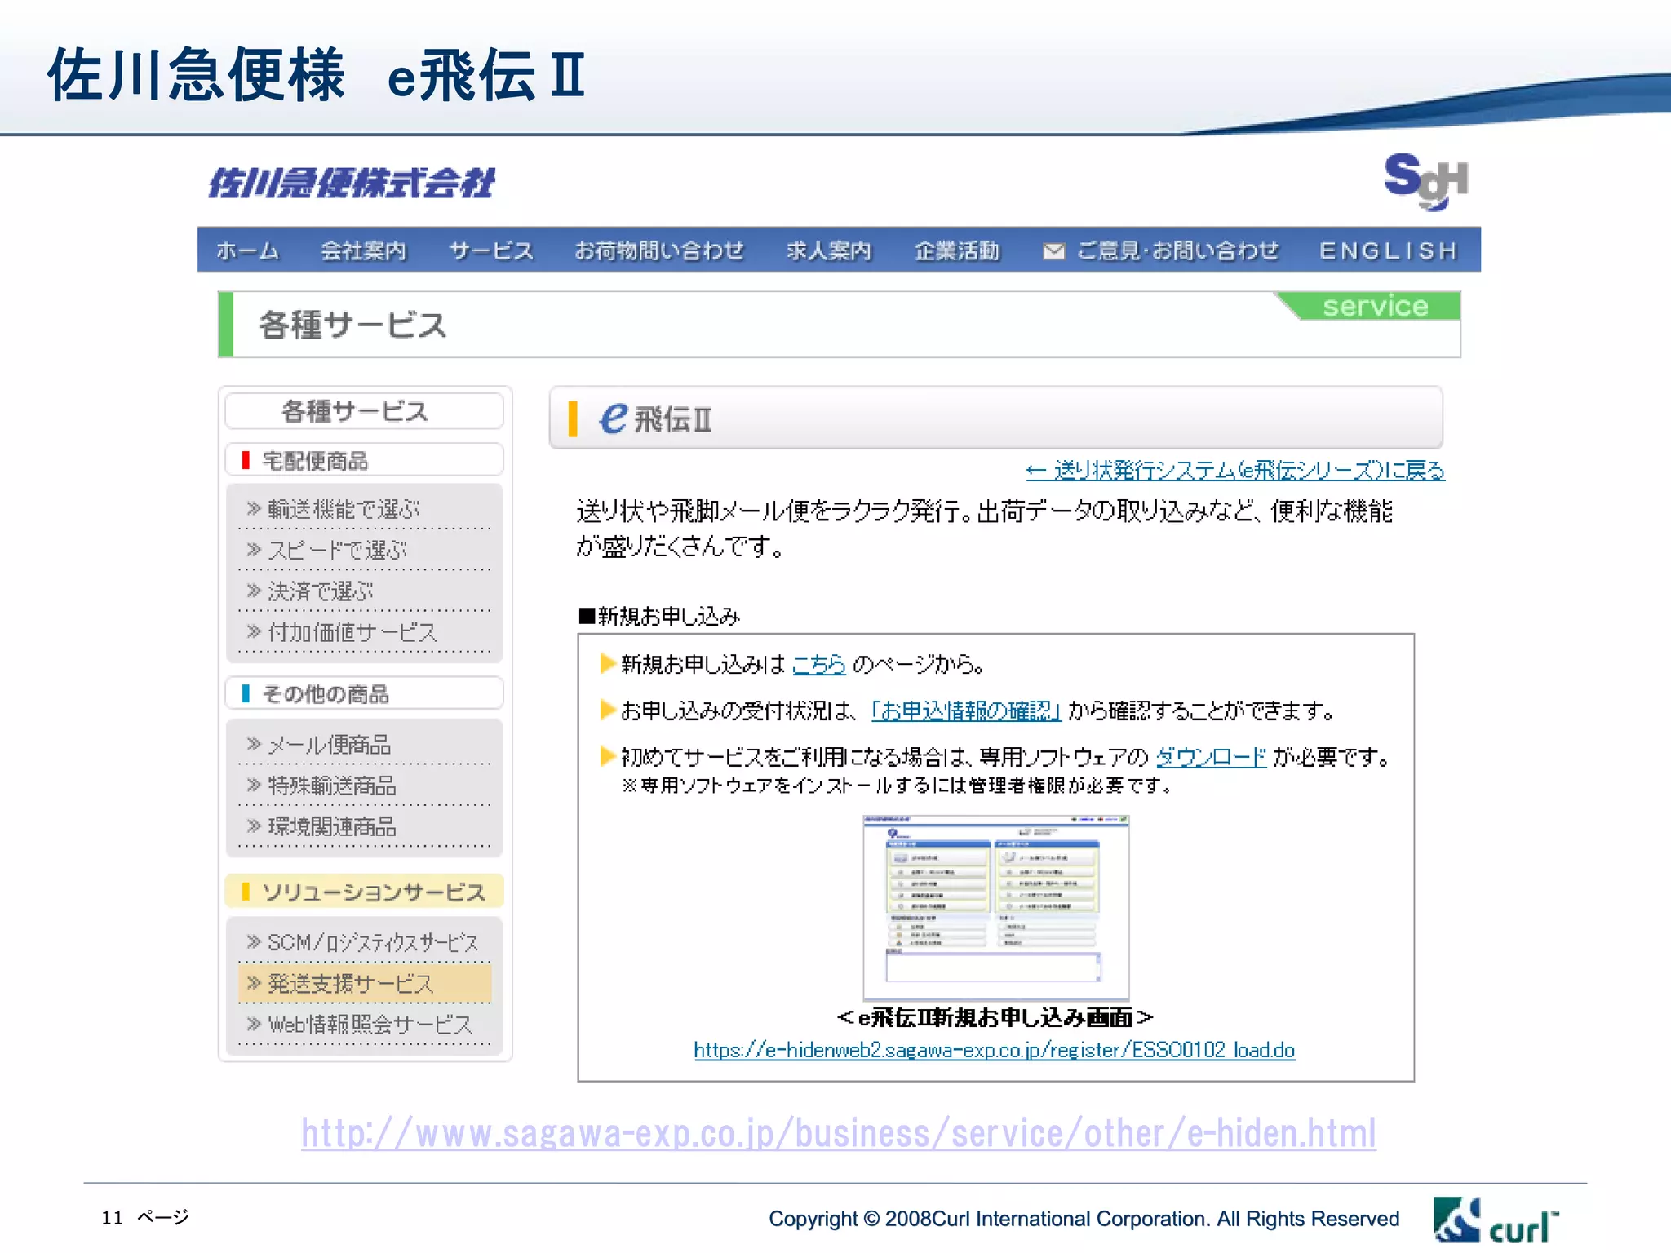Click the e飛伝II application screen thumbnail
Image resolution: width=1671 pixels, height=1253 pixels.
pos(996,907)
